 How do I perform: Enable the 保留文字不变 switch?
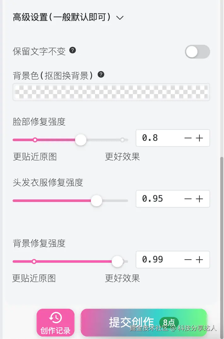coord(197,51)
